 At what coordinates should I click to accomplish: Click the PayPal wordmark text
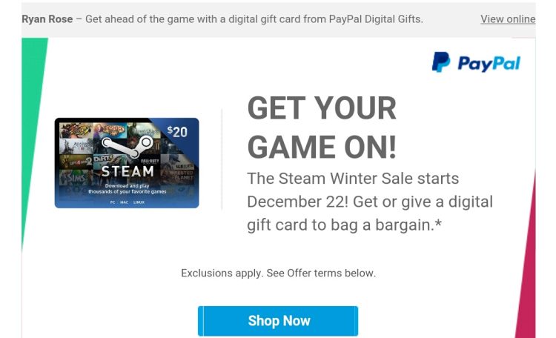[489, 64]
